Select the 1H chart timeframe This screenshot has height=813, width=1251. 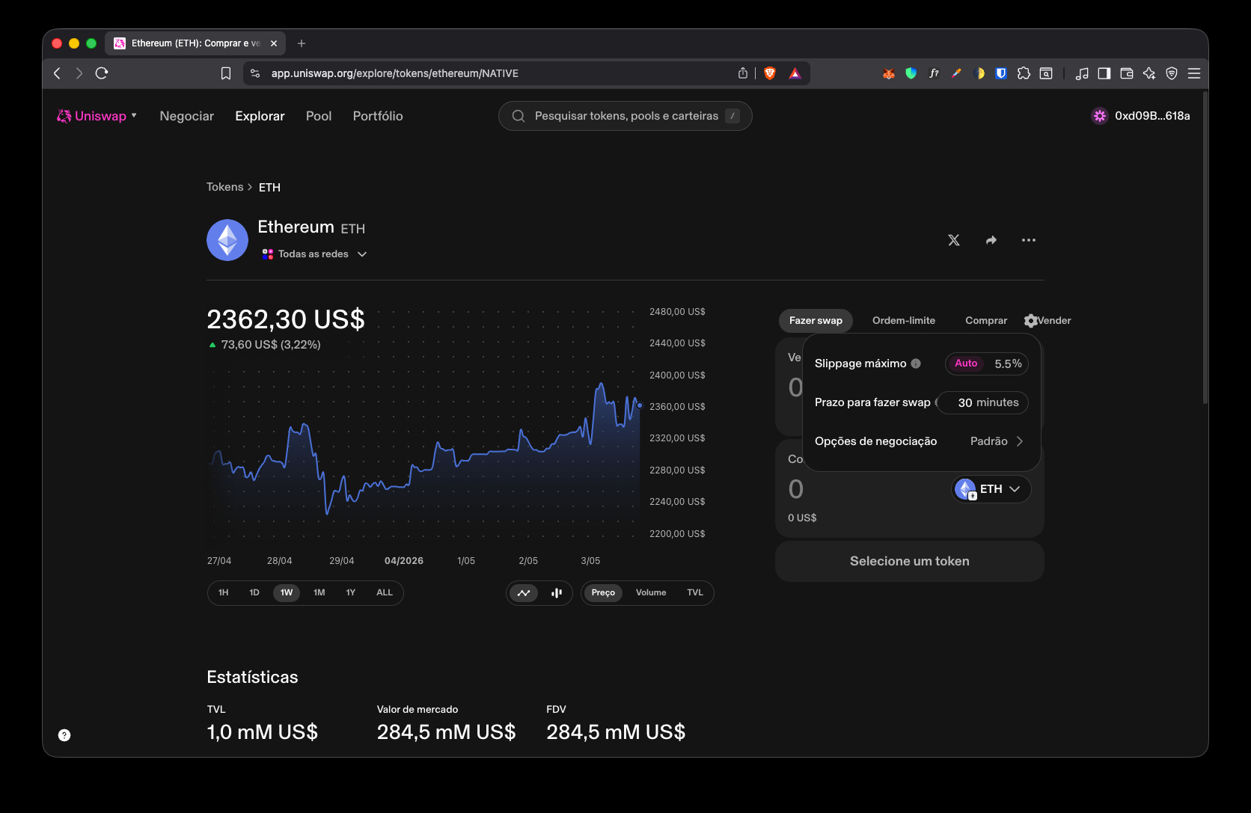point(224,592)
